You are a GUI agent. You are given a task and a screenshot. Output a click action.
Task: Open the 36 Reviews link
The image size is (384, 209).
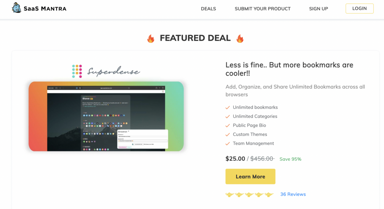click(293, 194)
